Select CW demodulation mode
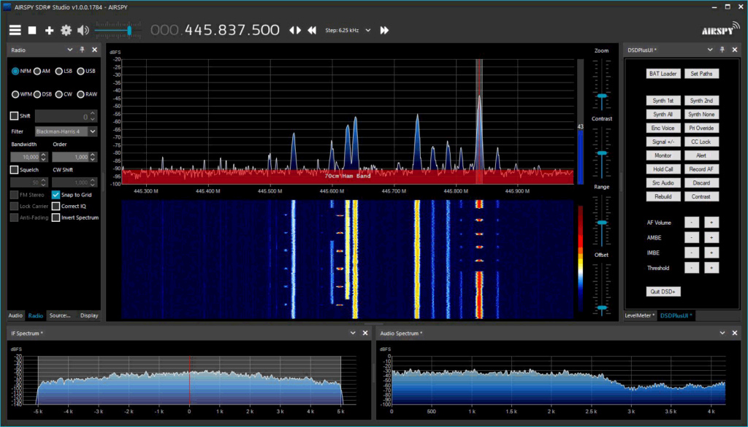The height and width of the screenshot is (427, 748). [58, 94]
